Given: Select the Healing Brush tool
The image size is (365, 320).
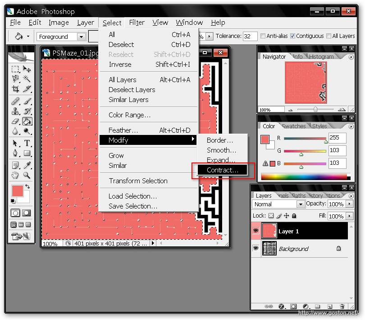Looking at the screenshot, I should tap(15, 102).
